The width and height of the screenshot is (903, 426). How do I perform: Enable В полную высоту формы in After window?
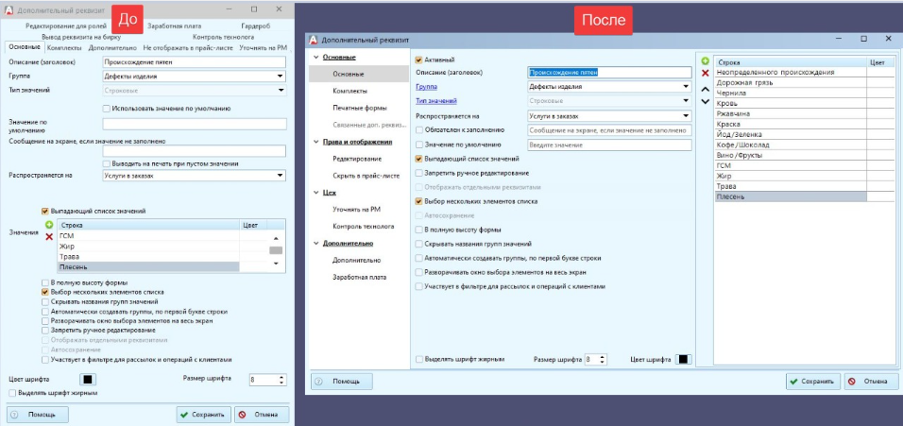(418, 230)
